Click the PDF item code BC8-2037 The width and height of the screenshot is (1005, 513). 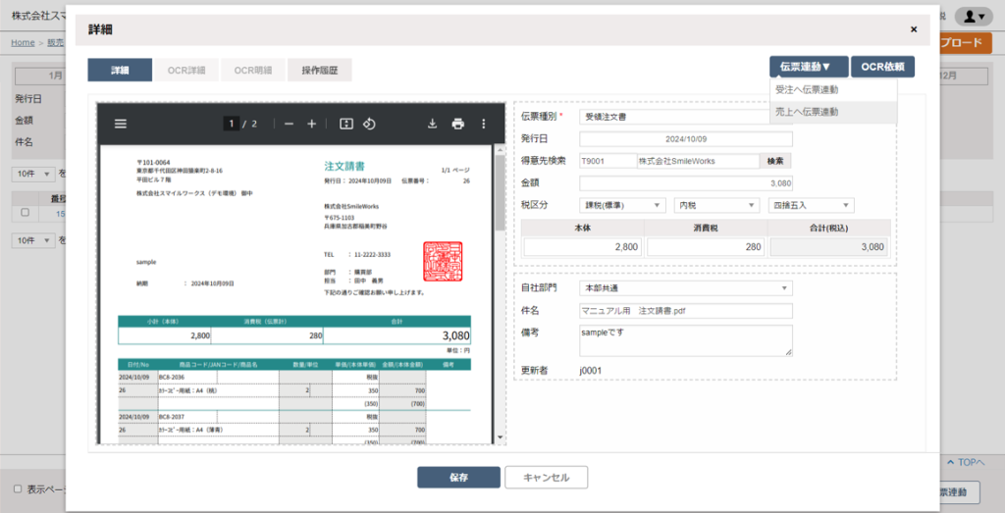[172, 416]
